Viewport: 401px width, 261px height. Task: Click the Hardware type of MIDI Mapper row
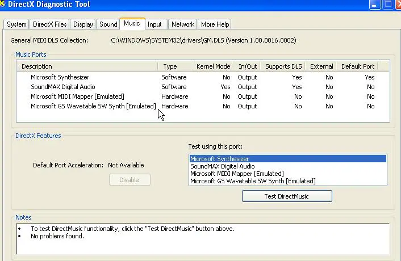click(175, 96)
